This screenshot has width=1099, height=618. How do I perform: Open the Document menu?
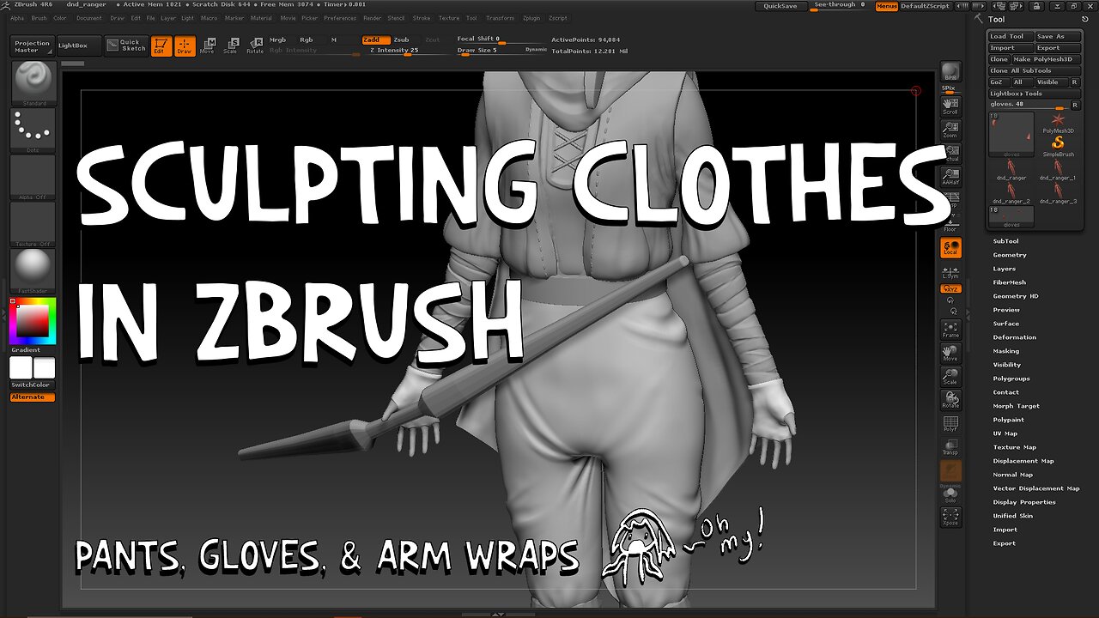click(x=88, y=18)
